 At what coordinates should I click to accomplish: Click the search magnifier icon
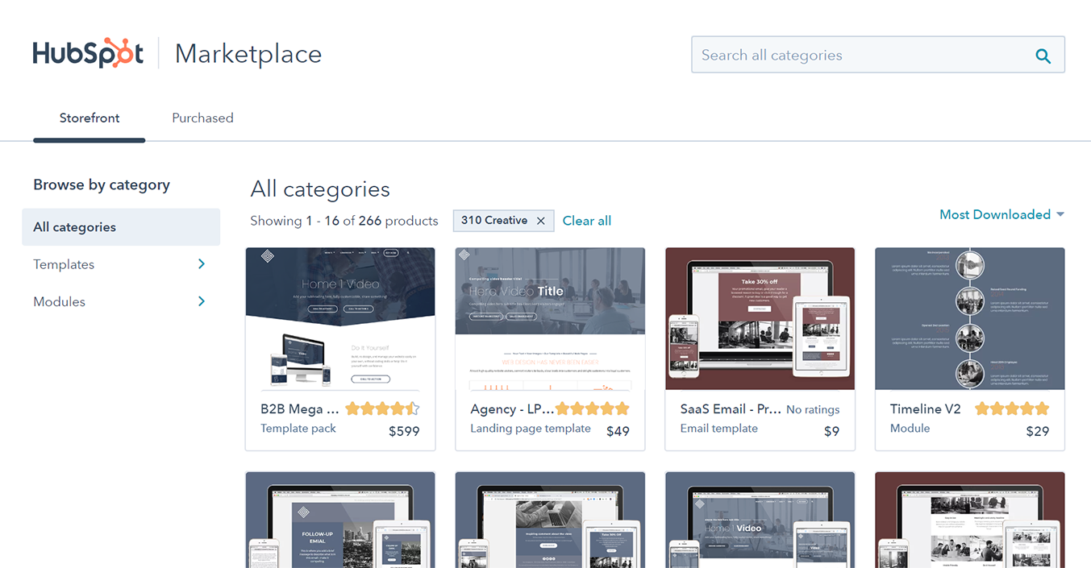[x=1043, y=56]
